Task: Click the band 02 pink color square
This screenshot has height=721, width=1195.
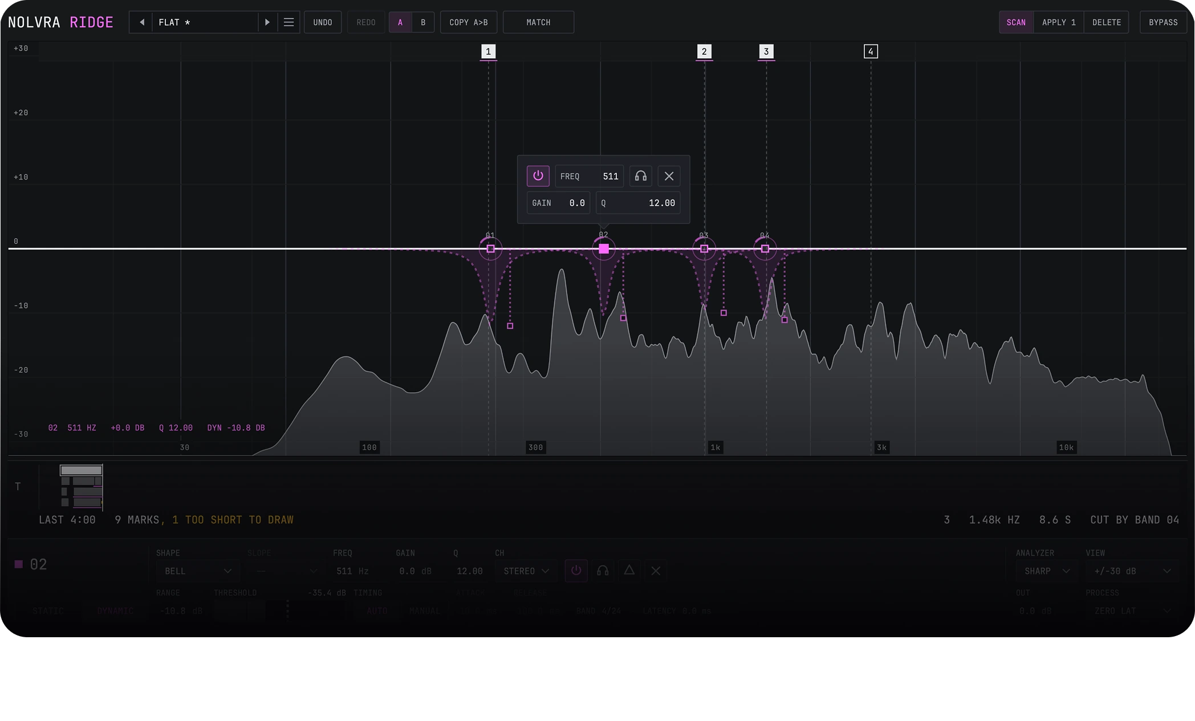Action: (x=19, y=564)
